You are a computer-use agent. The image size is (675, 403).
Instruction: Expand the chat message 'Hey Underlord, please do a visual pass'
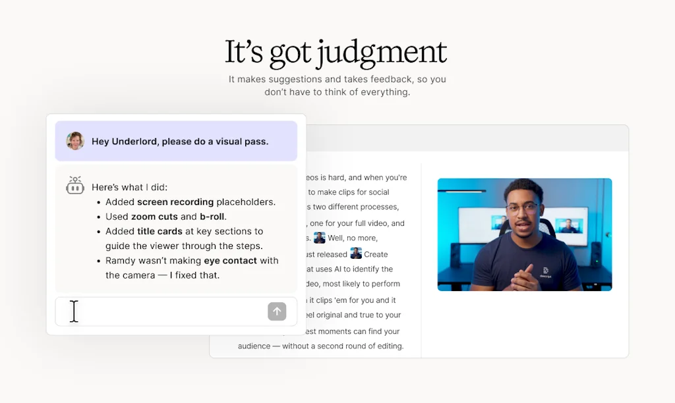(176, 142)
